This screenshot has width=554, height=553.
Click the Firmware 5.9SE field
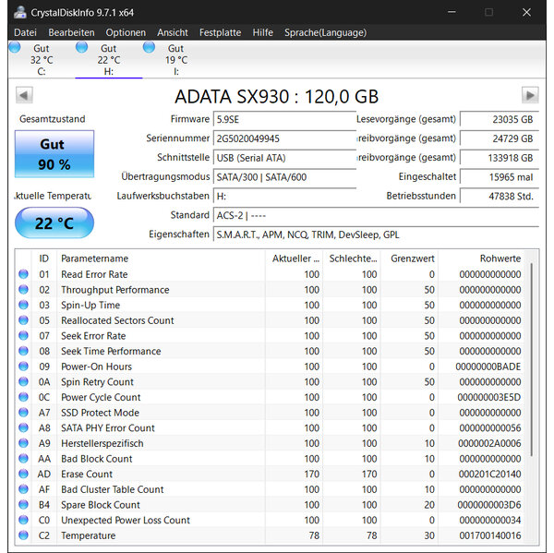pos(283,119)
